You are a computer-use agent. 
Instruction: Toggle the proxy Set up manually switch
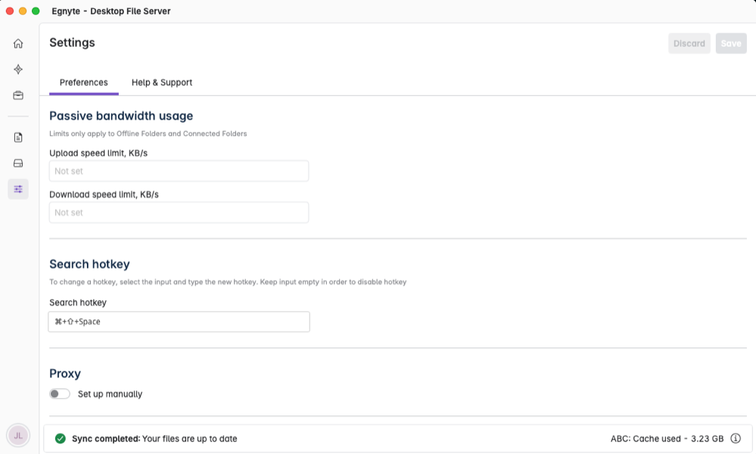60,393
